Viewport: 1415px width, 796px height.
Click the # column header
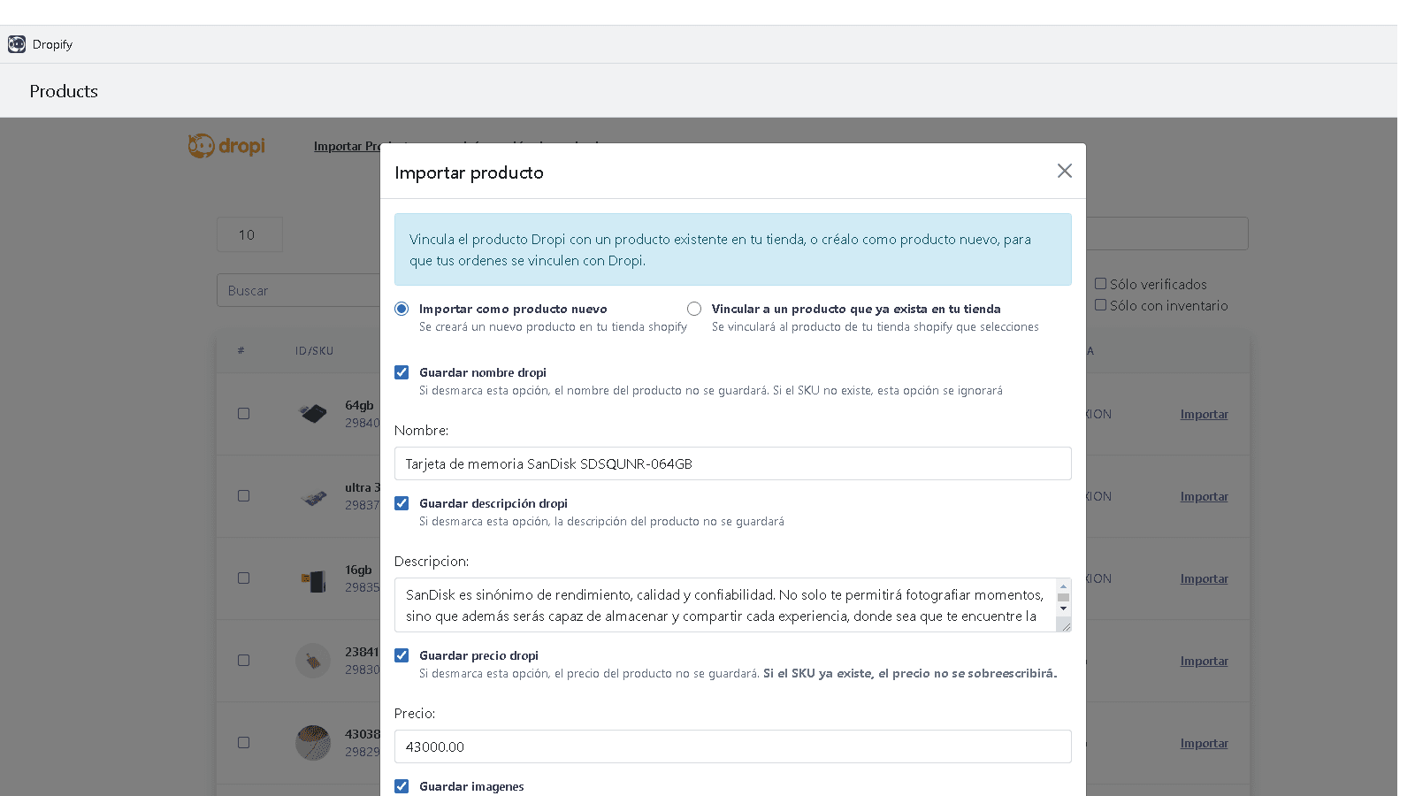point(241,351)
